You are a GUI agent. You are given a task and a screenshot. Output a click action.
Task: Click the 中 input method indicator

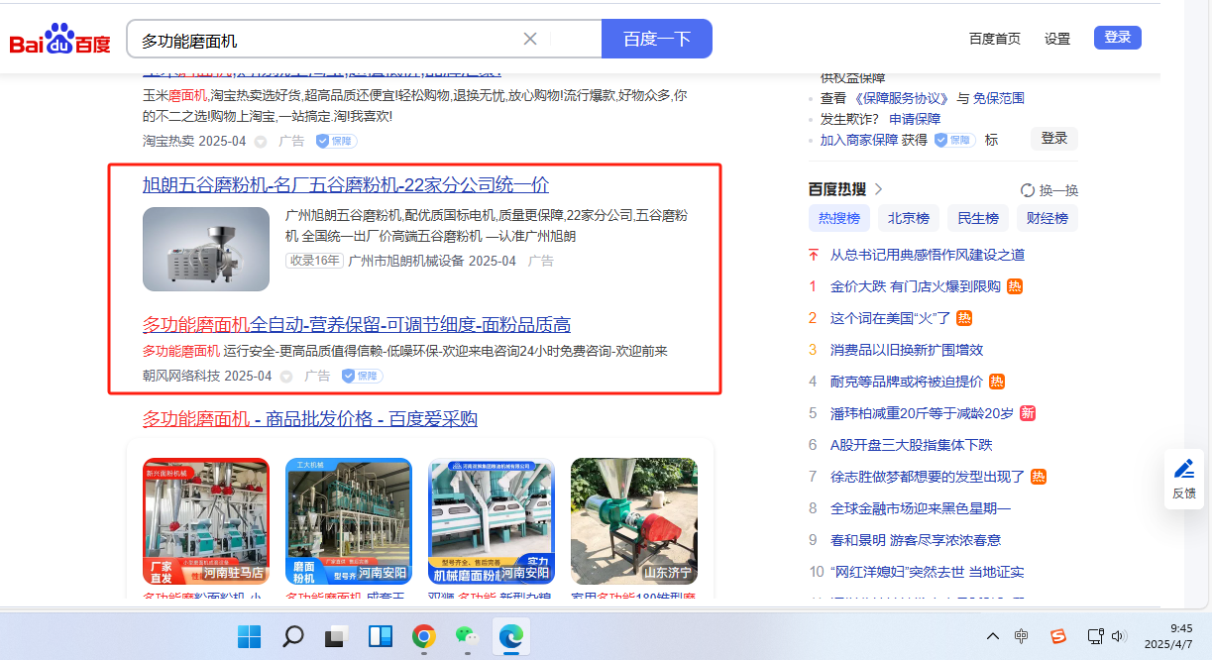click(1022, 636)
